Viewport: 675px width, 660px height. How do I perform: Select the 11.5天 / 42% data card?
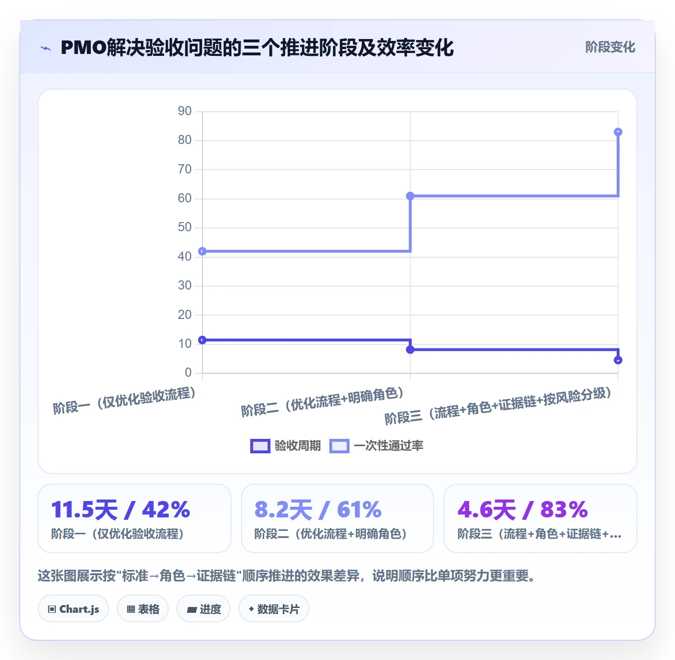[135, 518]
